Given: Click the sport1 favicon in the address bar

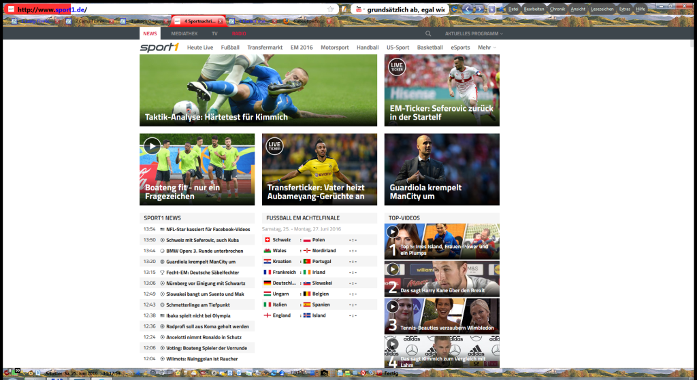Looking at the screenshot, I should coord(11,10).
